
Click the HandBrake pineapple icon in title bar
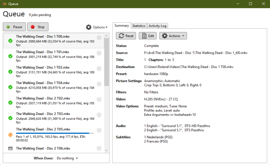4,4
